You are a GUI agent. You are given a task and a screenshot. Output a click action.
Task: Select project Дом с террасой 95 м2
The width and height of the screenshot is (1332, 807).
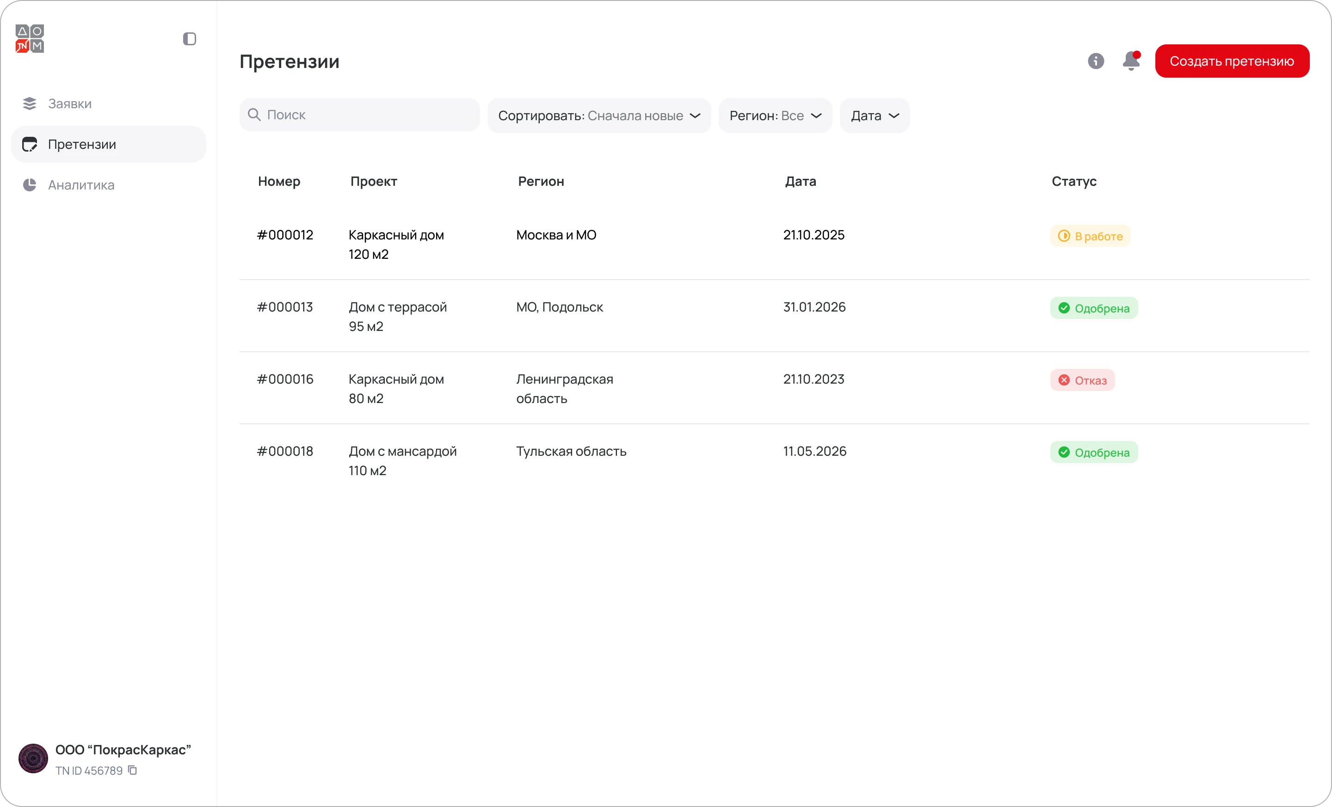[398, 317]
